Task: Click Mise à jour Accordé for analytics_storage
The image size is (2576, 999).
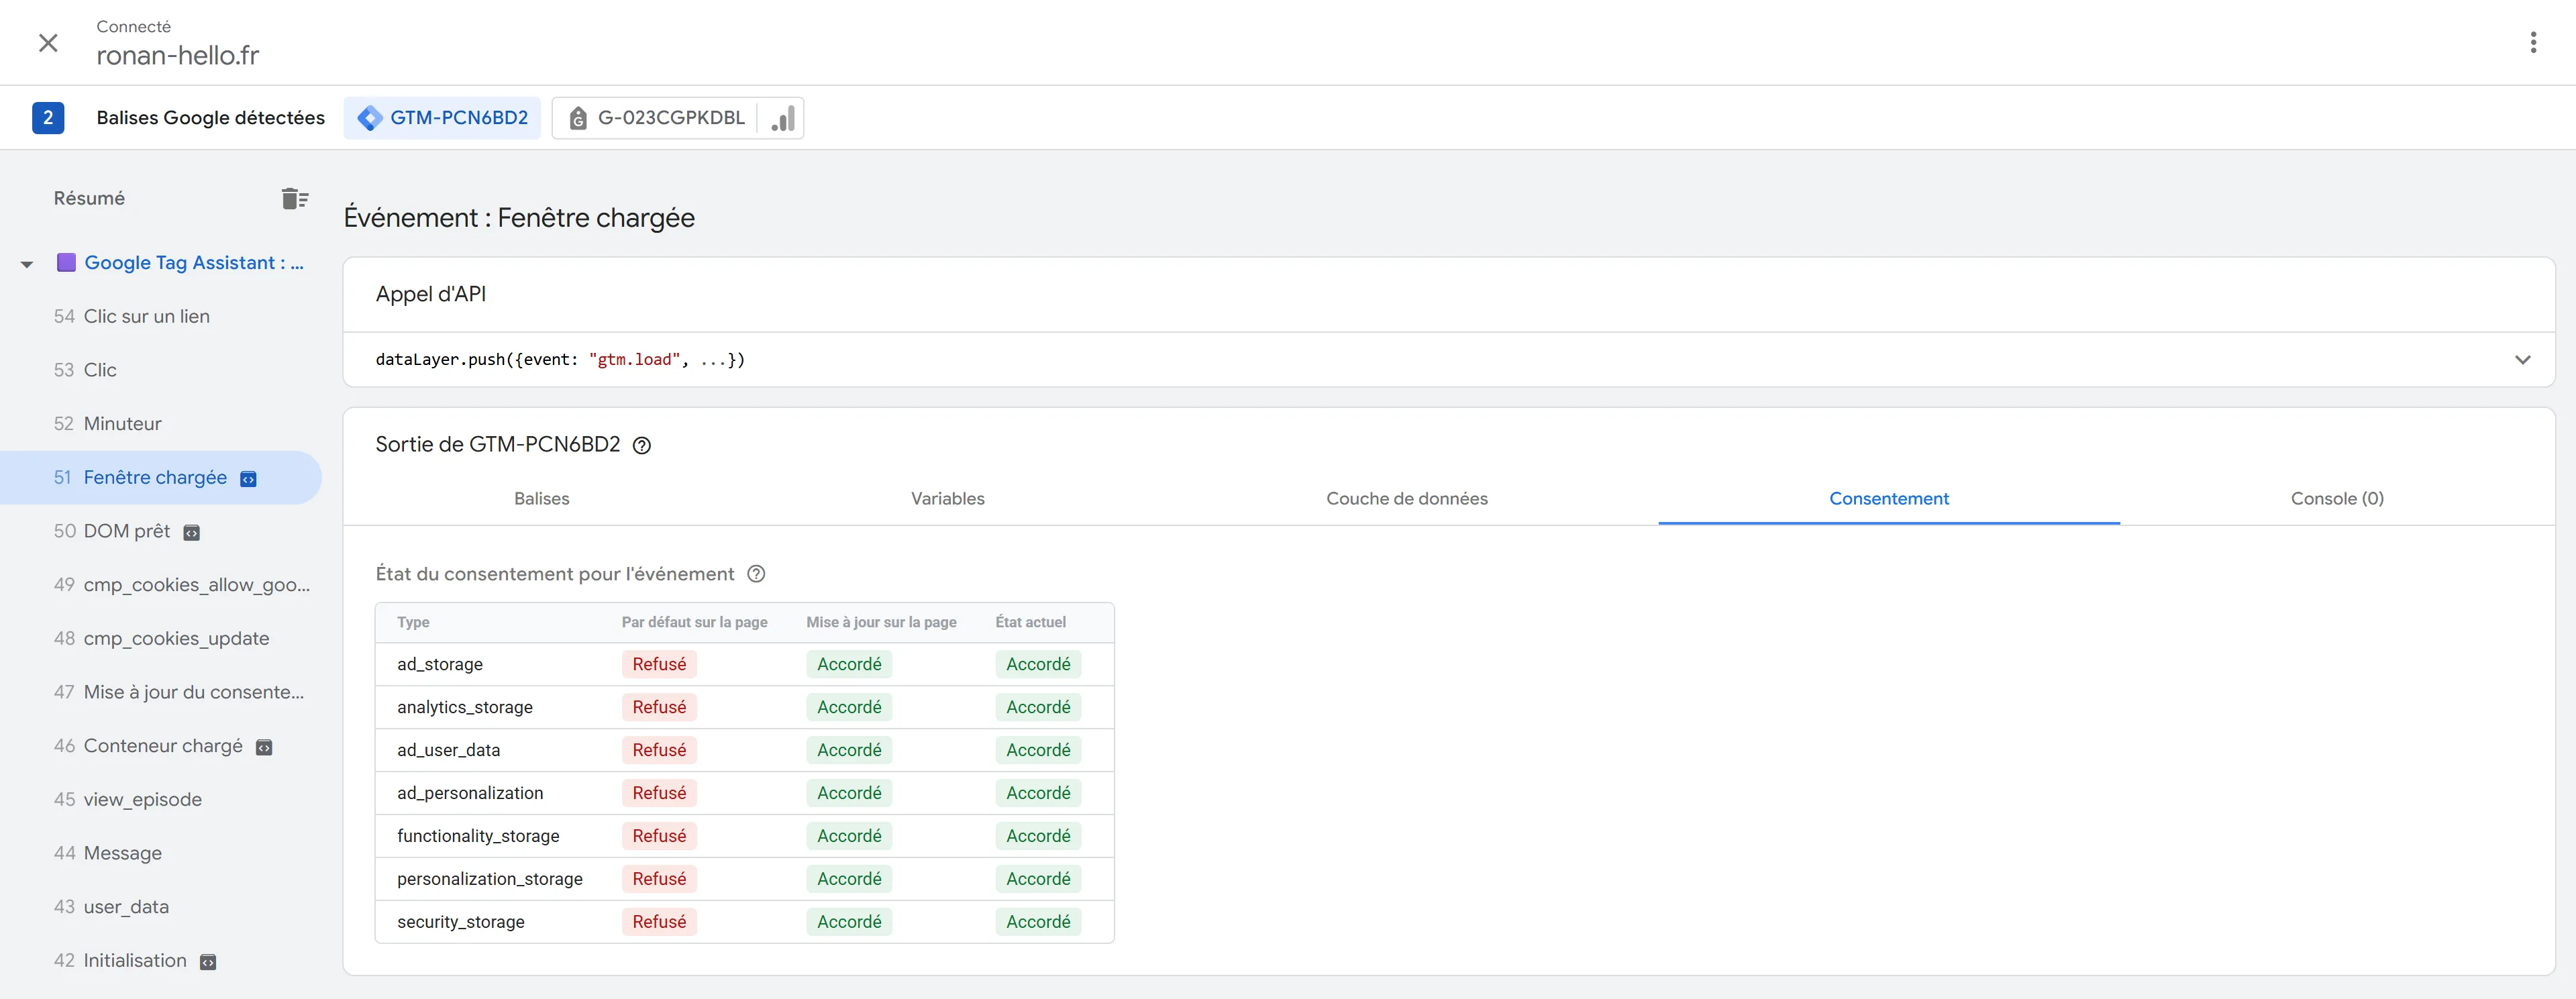Action: [849, 707]
